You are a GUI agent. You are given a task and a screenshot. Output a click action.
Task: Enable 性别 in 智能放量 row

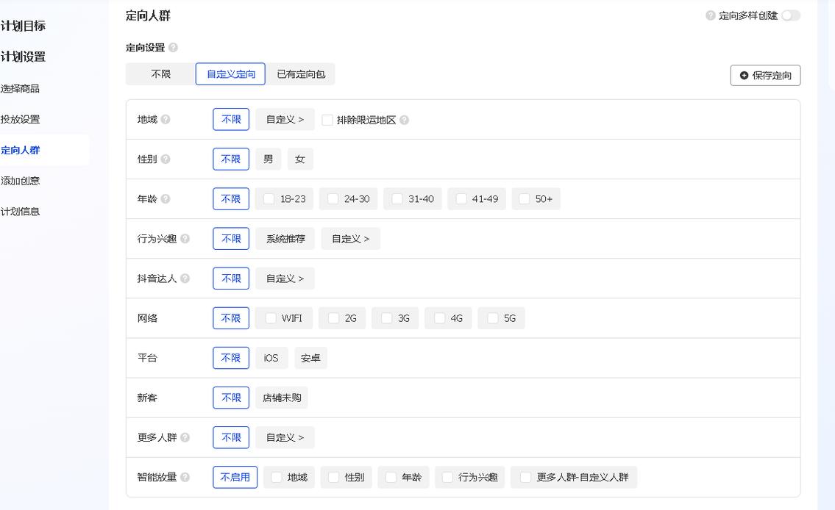(333, 477)
